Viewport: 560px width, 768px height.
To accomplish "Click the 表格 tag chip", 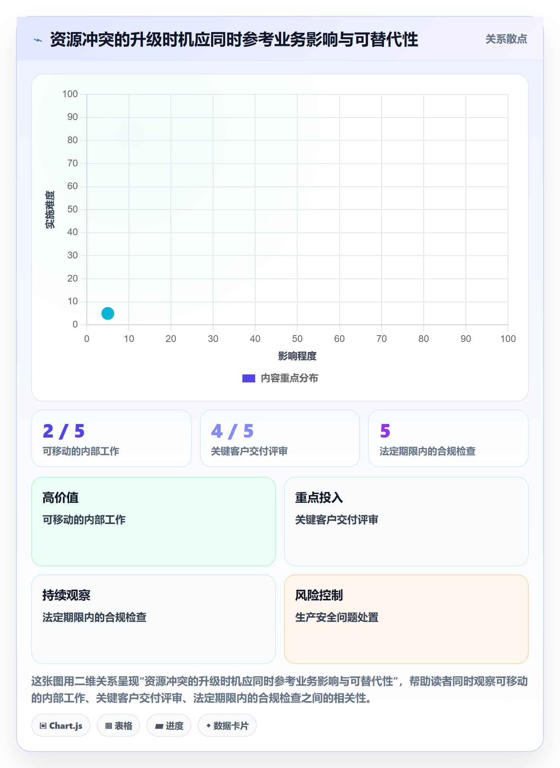I will 118,726.
